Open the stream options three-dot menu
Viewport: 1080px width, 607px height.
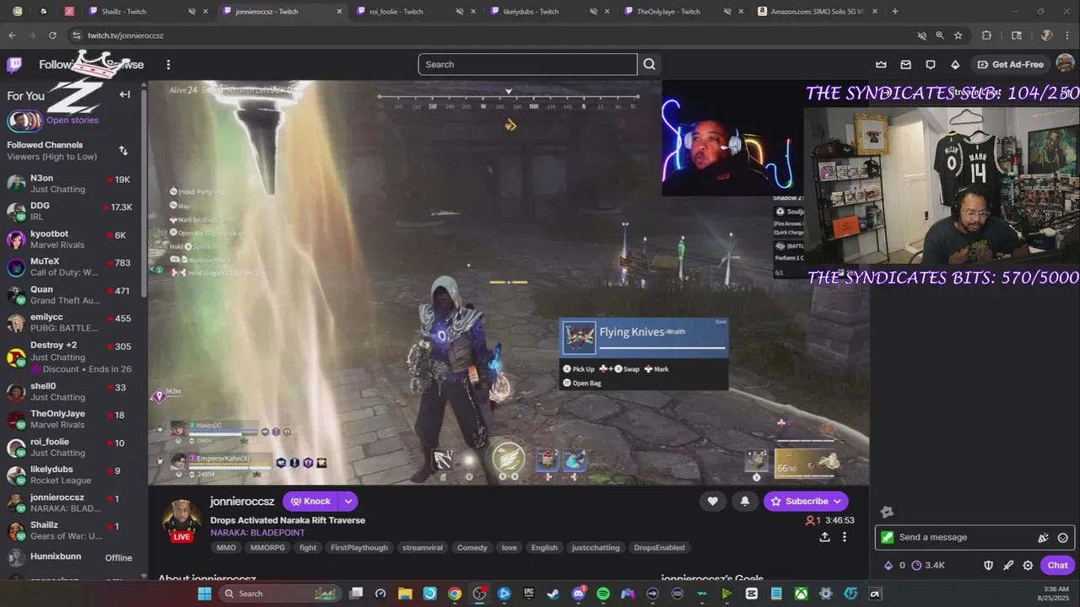[844, 537]
